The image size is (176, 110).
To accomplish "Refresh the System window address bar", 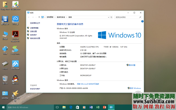I will pyautogui.click(x=111, y=17).
